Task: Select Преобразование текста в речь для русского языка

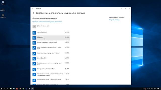Action: tap(51, 64)
